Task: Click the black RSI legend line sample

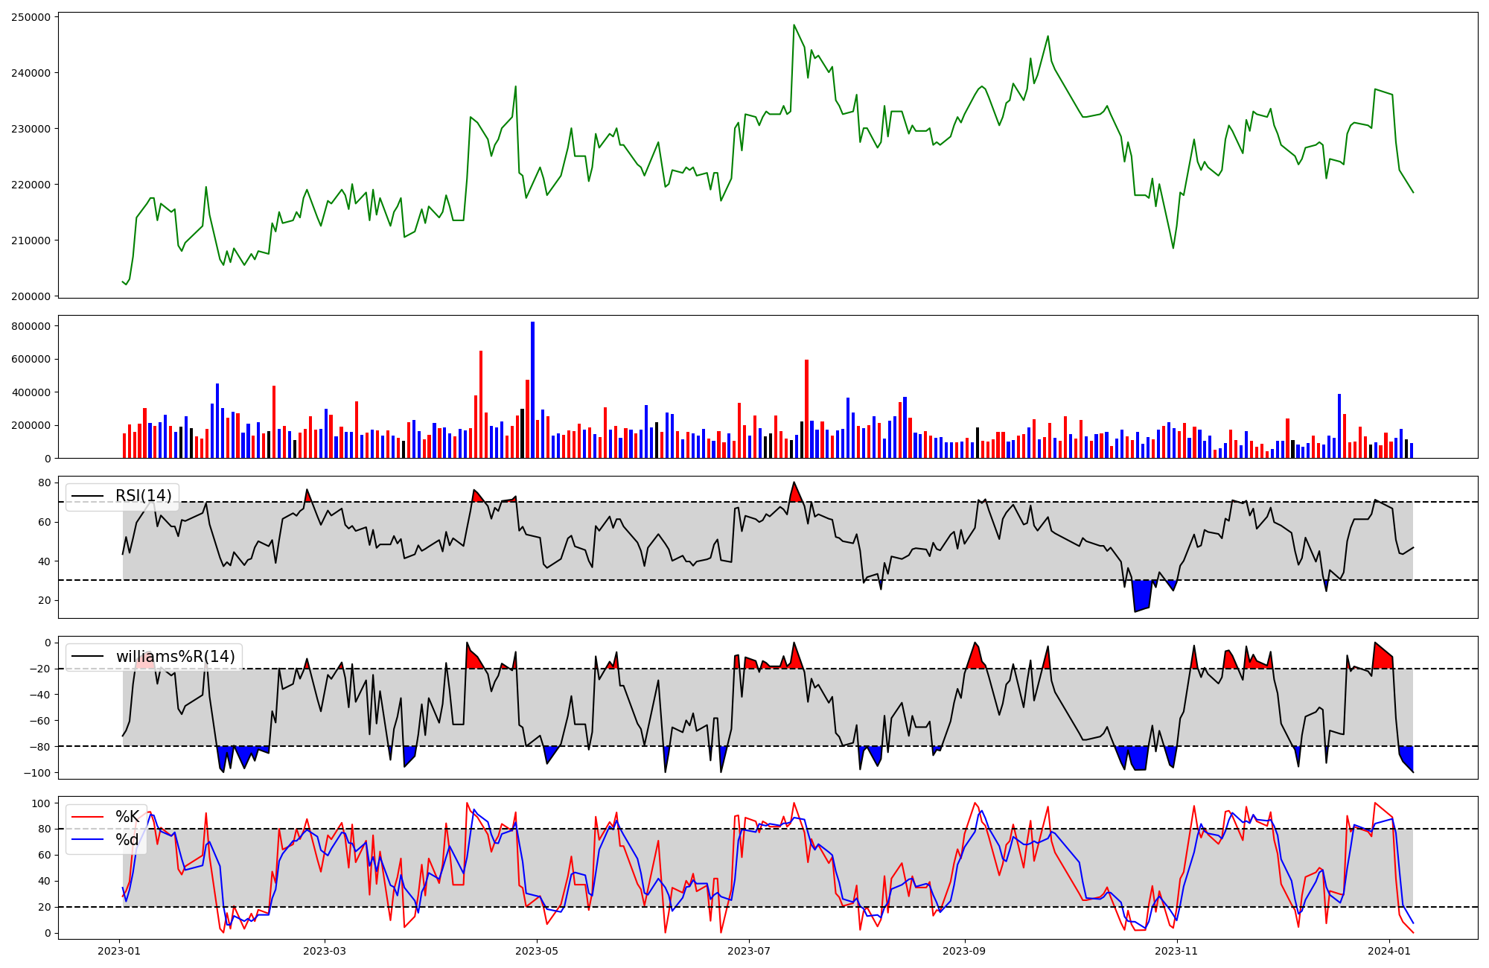Action: (88, 496)
